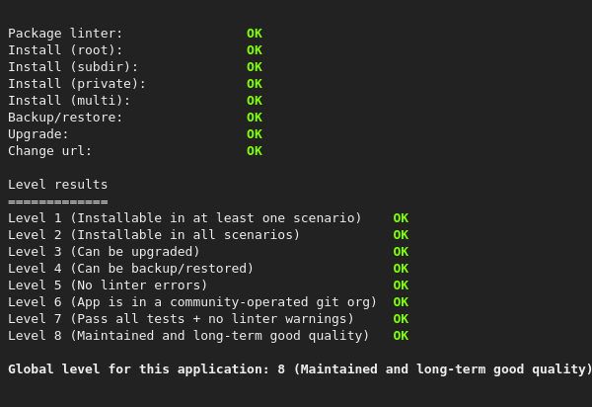Click the OK for Level 6 community git org
The width and height of the screenshot is (592, 407).
click(401, 302)
